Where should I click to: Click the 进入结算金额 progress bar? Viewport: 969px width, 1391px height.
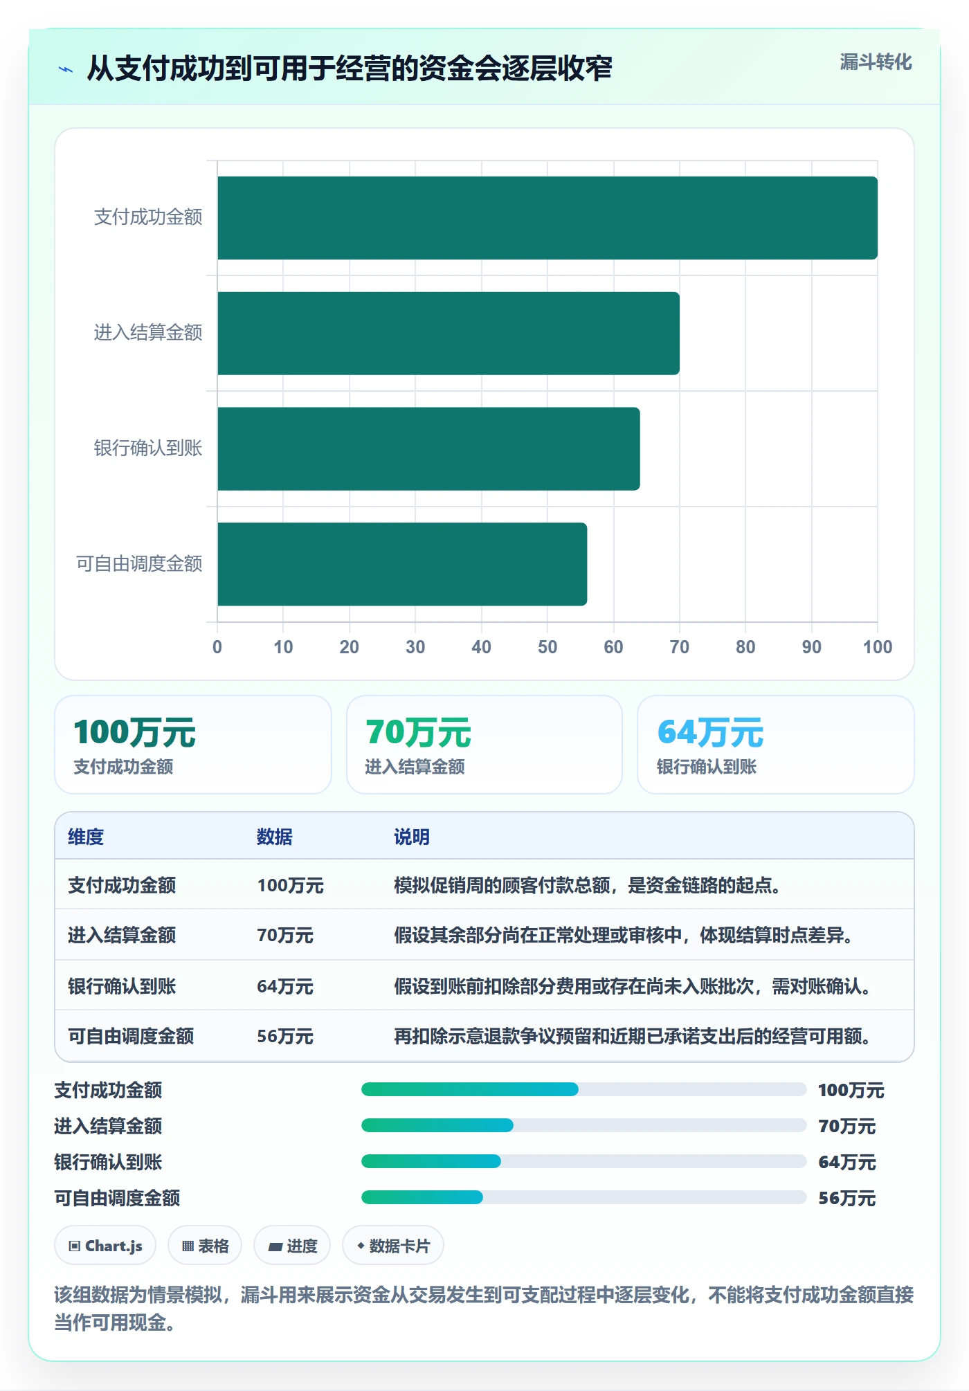[x=583, y=1125]
